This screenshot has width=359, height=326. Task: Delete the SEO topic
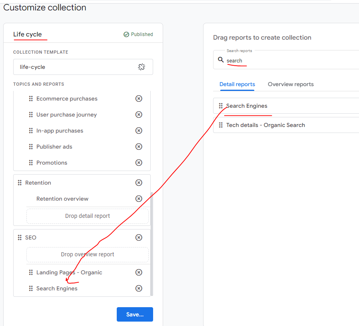(x=139, y=237)
